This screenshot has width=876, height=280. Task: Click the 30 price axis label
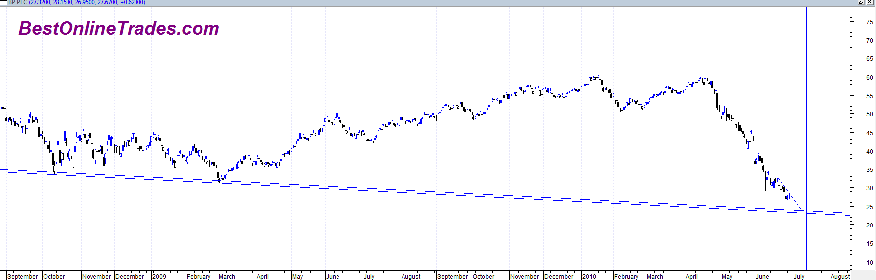tap(869, 188)
